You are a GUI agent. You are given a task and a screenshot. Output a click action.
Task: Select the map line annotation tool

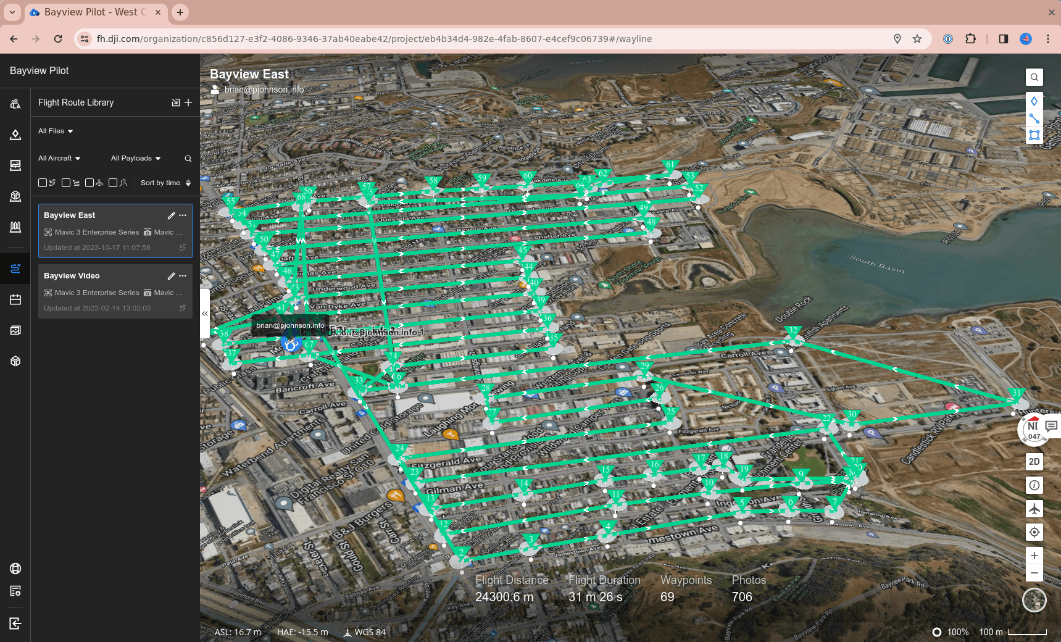pyautogui.click(x=1034, y=119)
